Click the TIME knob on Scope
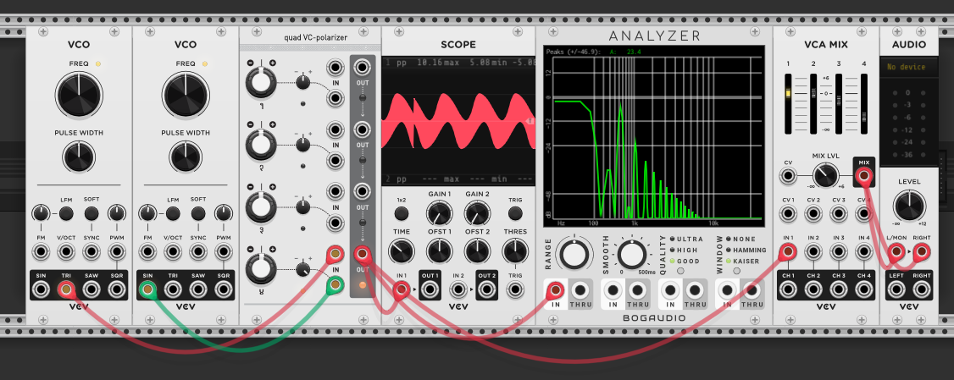Viewport: 954px width, 380px height. (x=401, y=251)
